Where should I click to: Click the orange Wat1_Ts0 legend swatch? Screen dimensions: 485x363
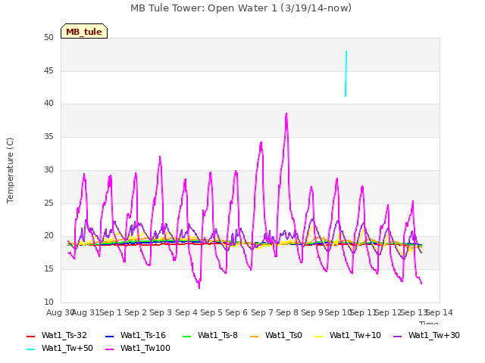pyautogui.click(x=255, y=336)
